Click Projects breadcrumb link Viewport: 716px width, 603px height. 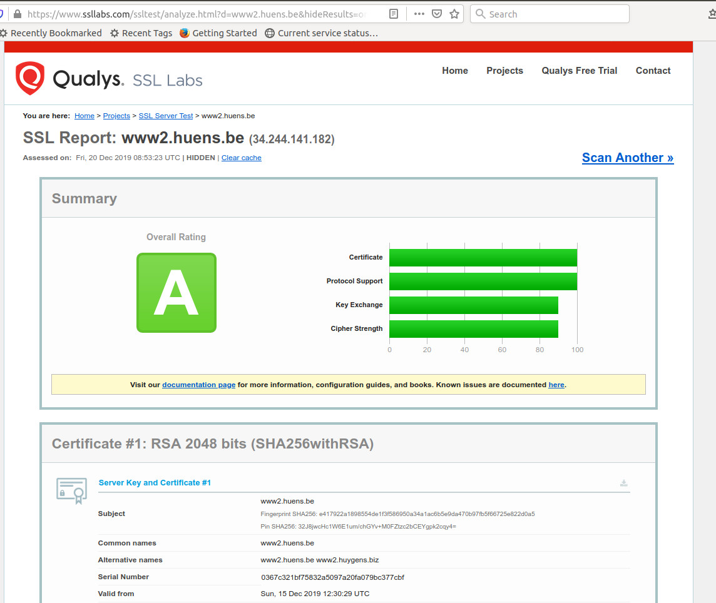click(116, 116)
